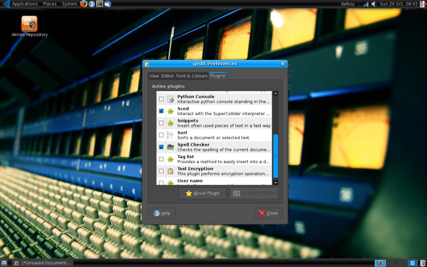Open the Trash icon in the bottom panel

click(x=423, y=263)
